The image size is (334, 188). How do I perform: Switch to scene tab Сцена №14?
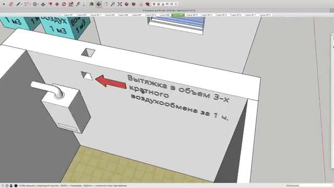click(236, 15)
